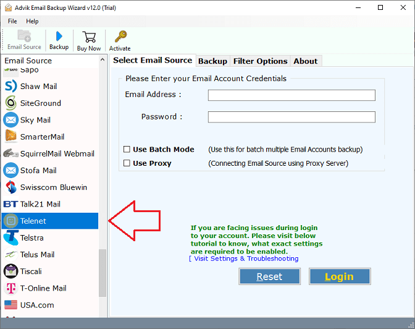This screenshot has width=415, height=329.
Task: Select the Telus Mail icon
Action: 11,255
